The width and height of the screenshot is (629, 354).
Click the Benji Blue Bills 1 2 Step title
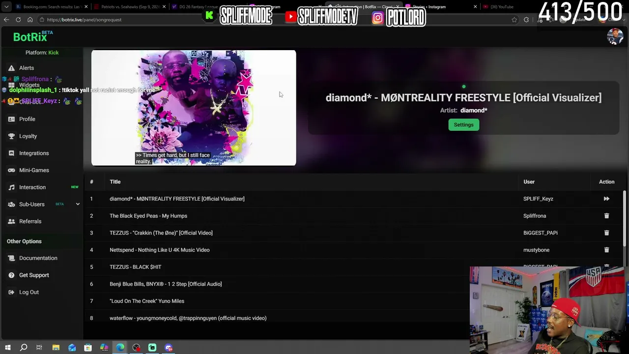click(166, 284)
